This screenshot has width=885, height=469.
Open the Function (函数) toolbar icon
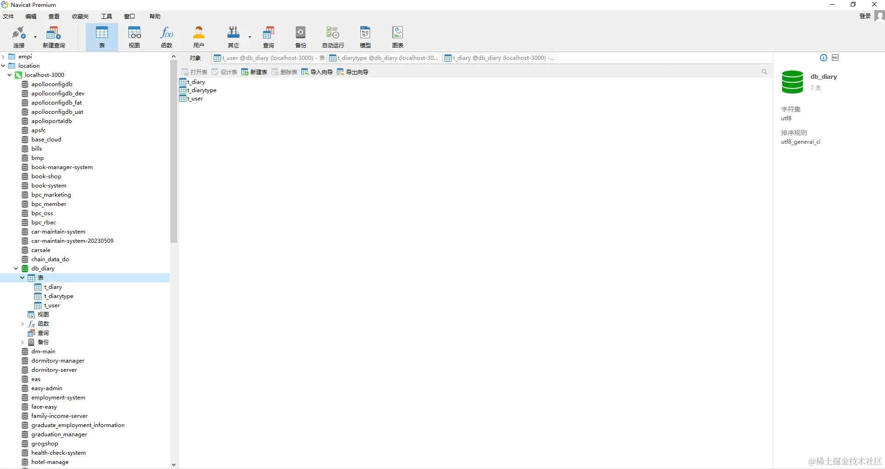point(167,37)
